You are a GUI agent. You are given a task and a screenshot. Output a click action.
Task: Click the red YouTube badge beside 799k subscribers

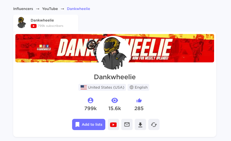point(34,26)
